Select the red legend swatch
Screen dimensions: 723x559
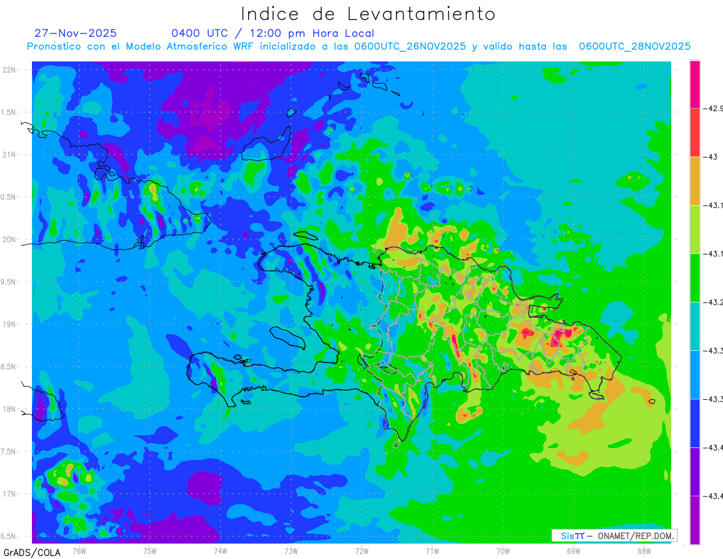click(695, 133)
